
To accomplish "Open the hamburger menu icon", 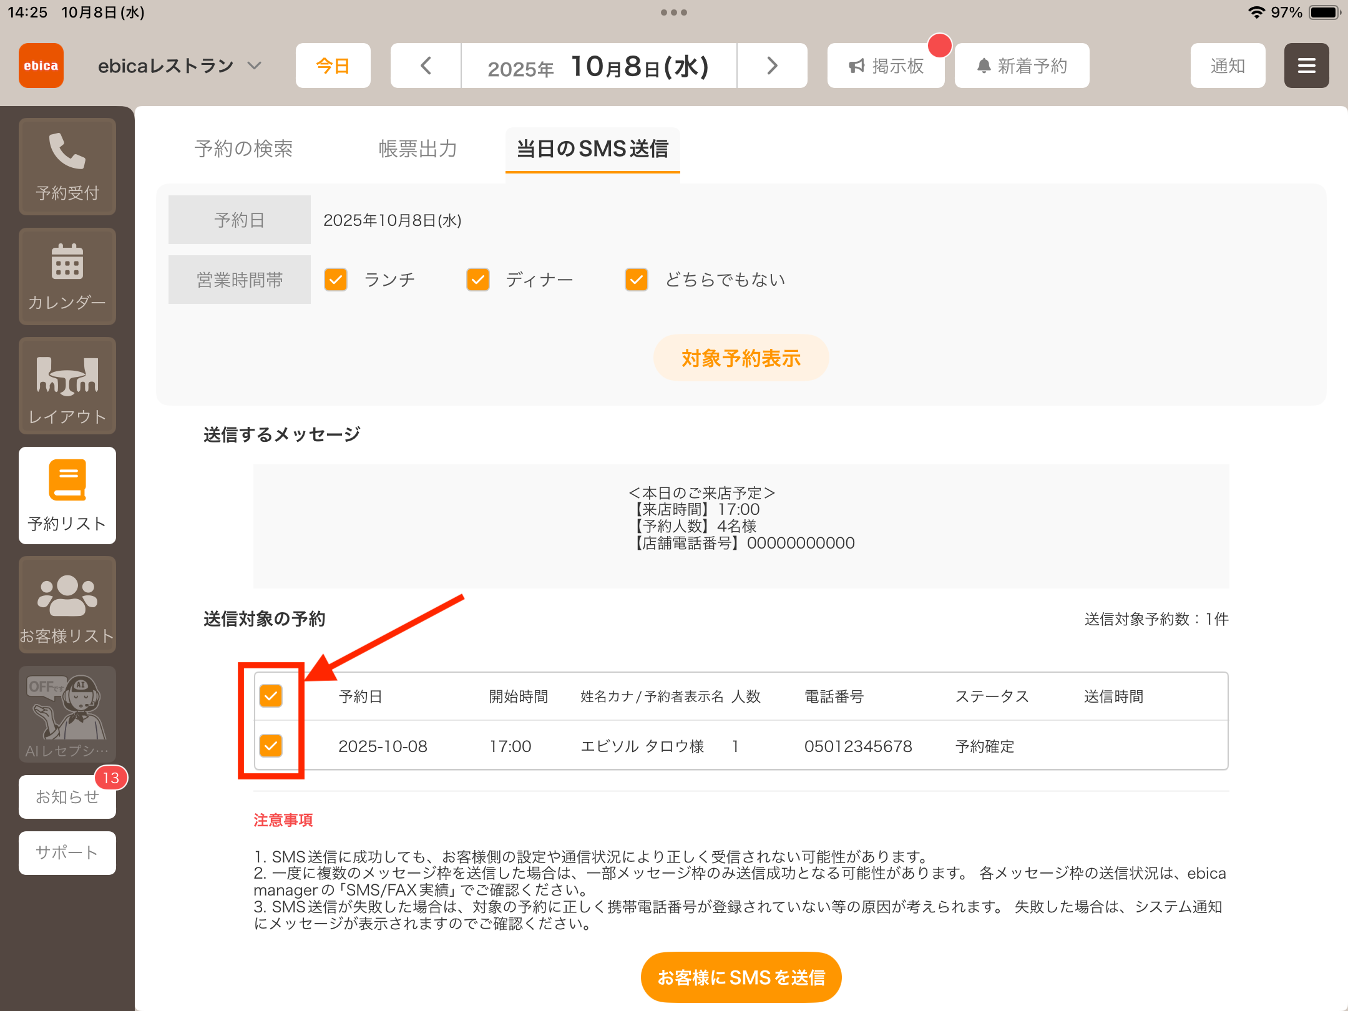I will click(1307, 66).
